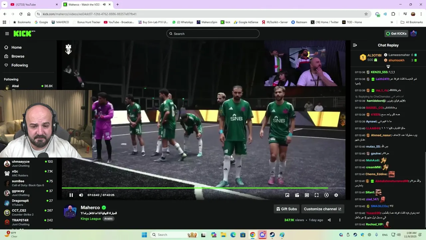Open a new browser tab
The width and height of the screenshot is (426, 240).
point(117,5)
